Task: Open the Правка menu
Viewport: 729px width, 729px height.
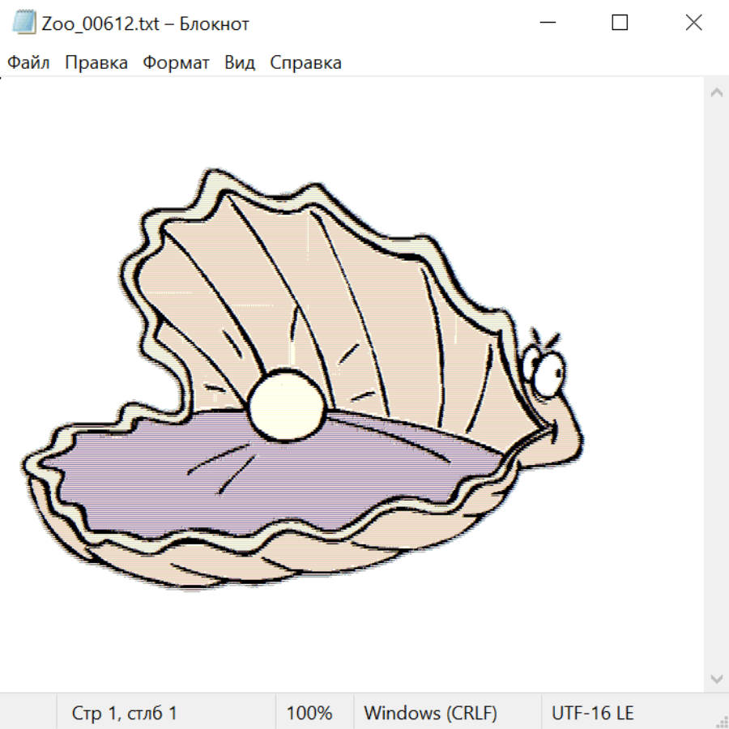Action: click(x=96, y=63)
